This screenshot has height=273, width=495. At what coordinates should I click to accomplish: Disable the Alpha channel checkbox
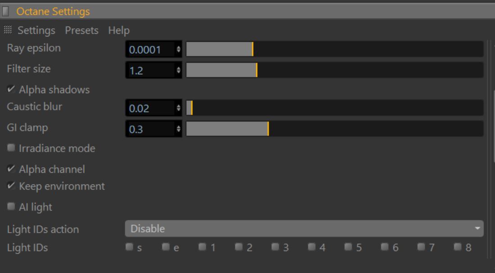[11, 170]
